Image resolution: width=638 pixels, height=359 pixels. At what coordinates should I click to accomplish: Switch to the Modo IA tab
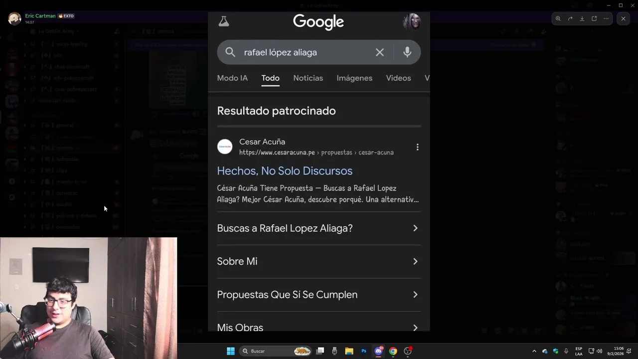[232, 78]
